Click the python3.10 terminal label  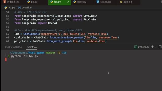pos(144,47)
